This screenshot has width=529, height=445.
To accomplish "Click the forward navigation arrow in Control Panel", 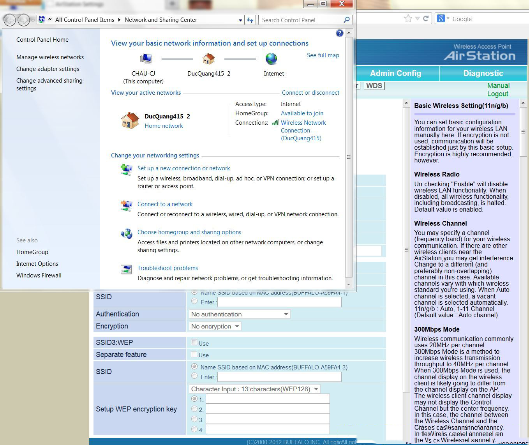I will [x=23, y=19].
